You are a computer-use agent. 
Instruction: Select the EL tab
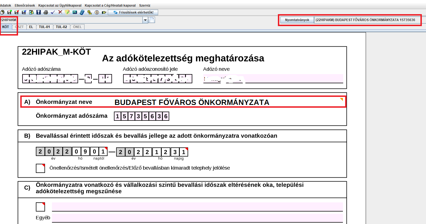coord(31,27)
